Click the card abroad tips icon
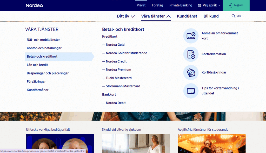The width and height of the screenshot is (266, 153). 191,91
